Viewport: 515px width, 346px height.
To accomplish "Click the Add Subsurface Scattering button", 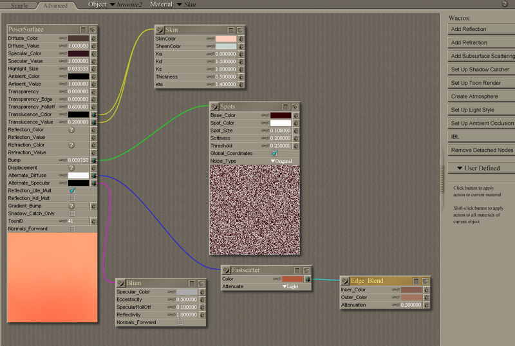I will (x=482, y=56).
